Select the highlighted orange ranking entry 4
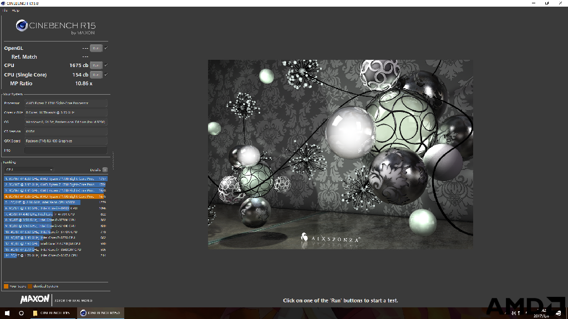The image size is (568, 319). click(x=55, y=197)
